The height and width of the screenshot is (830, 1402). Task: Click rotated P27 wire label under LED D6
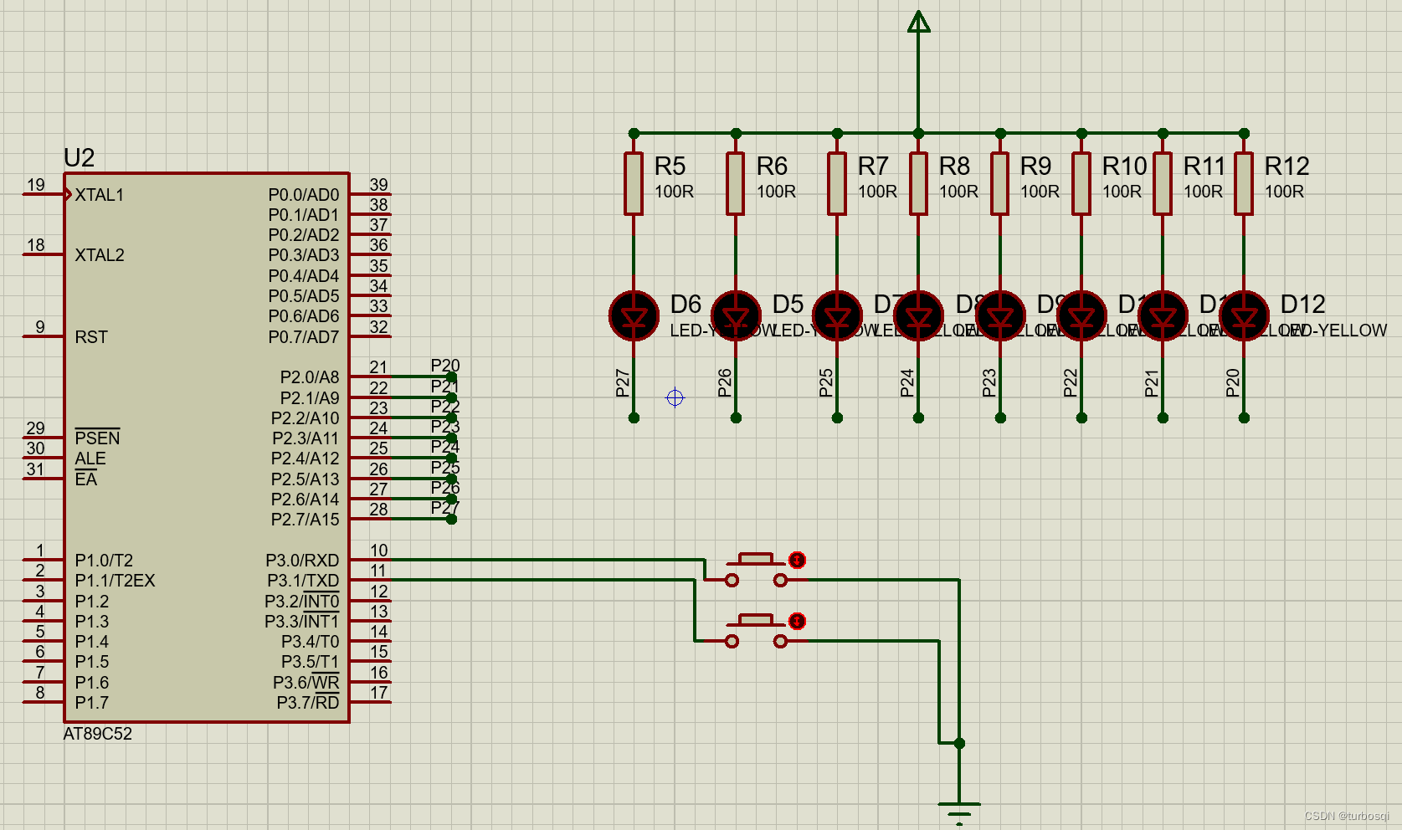[x=622, y=382]
